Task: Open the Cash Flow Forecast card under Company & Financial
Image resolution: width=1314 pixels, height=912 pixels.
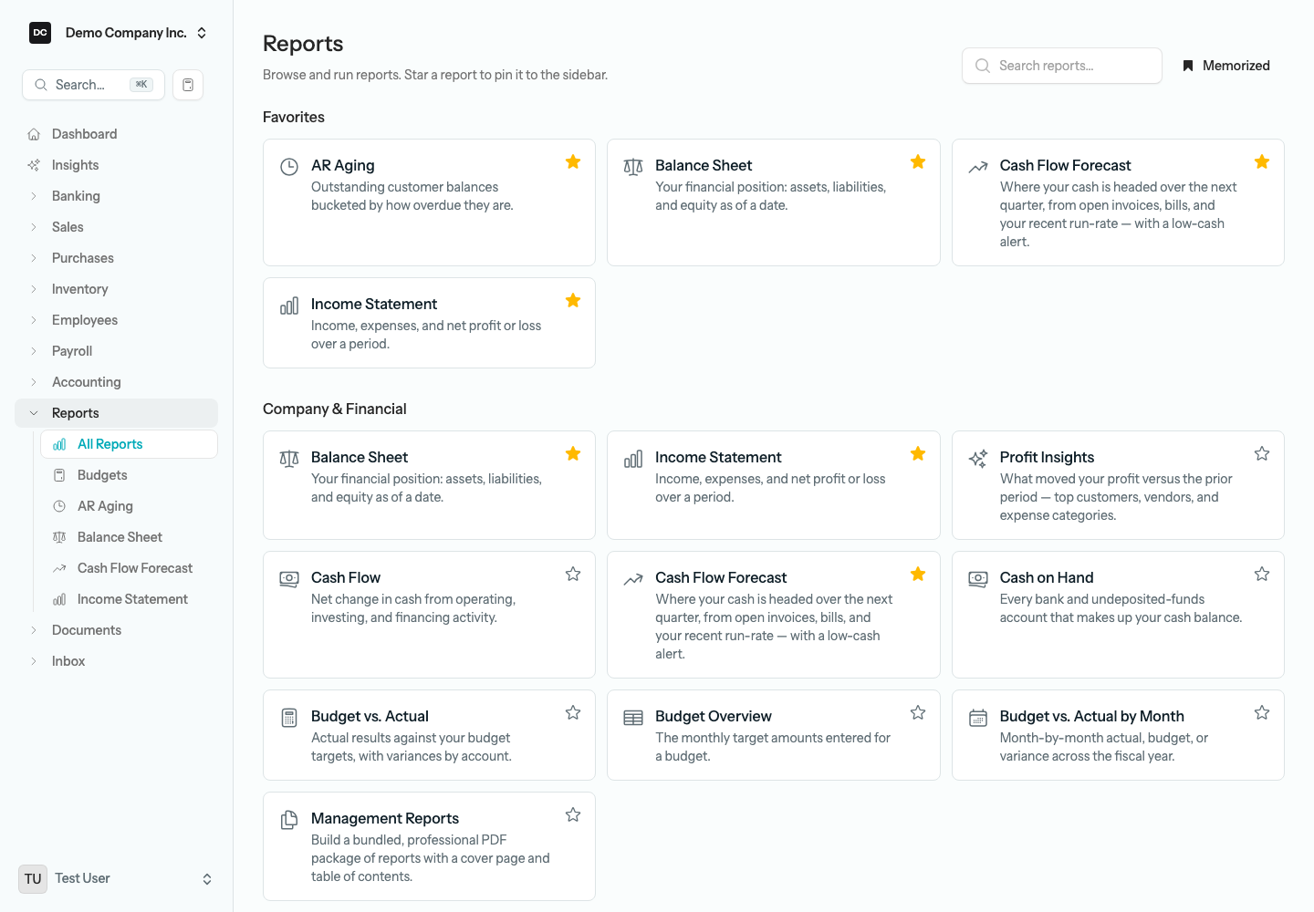Action: click(x=773, y=615)
